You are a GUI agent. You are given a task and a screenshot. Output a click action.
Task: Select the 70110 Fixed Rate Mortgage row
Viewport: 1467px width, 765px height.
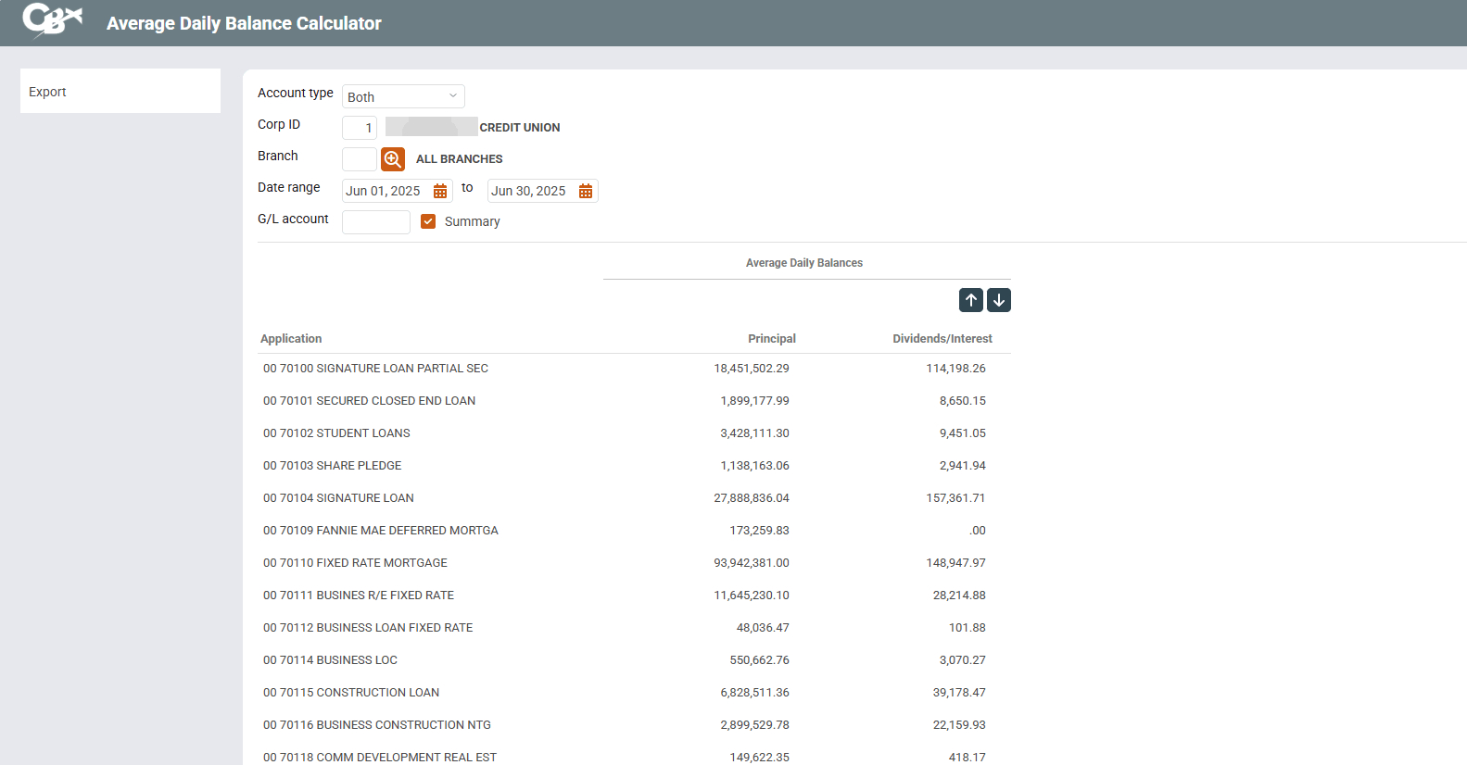(355, 563)
